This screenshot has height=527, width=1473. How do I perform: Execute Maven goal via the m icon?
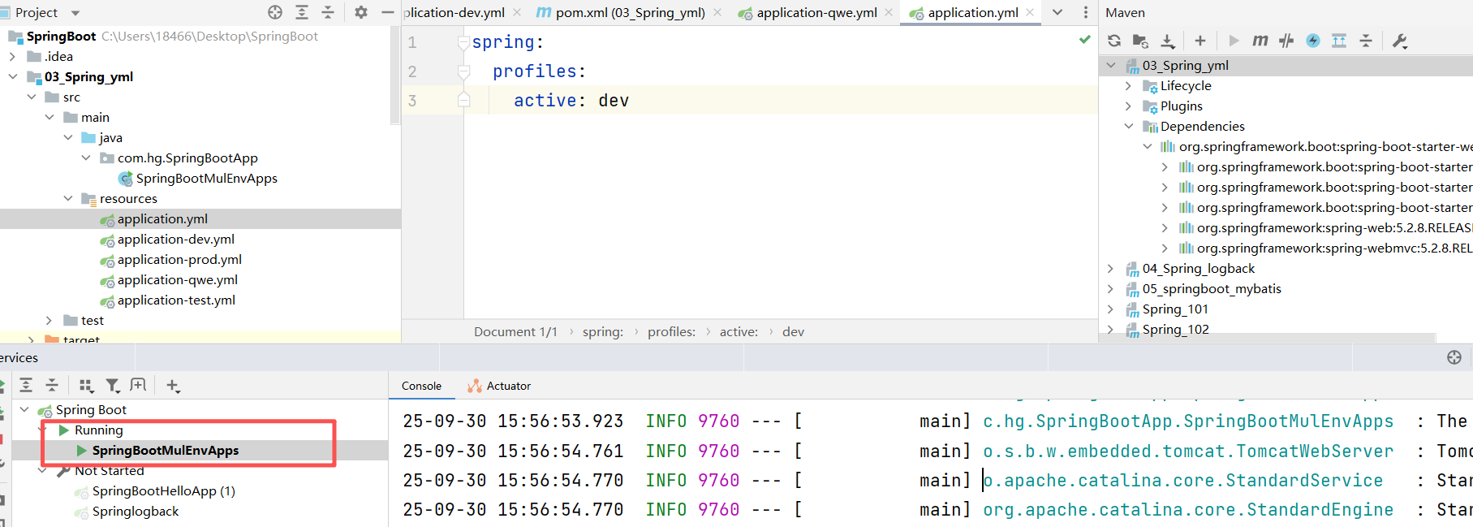[1260, 41]
